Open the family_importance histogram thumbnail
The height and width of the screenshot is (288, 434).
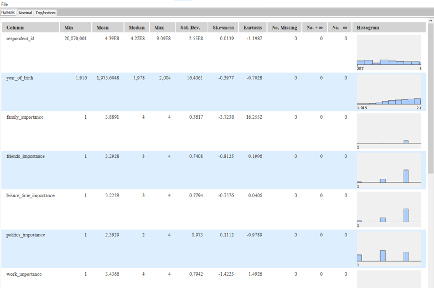[x=389, y=131]
